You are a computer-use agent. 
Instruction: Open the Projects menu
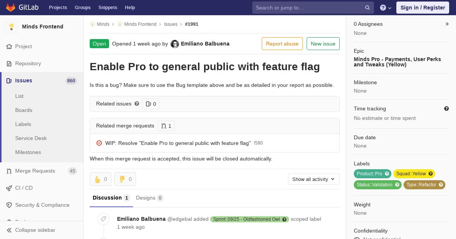pyautogui.click(x=58, y=8)
